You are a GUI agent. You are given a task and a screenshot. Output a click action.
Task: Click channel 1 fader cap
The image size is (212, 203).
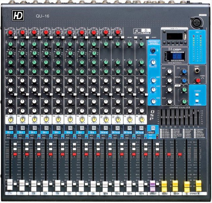pos(10,185)
